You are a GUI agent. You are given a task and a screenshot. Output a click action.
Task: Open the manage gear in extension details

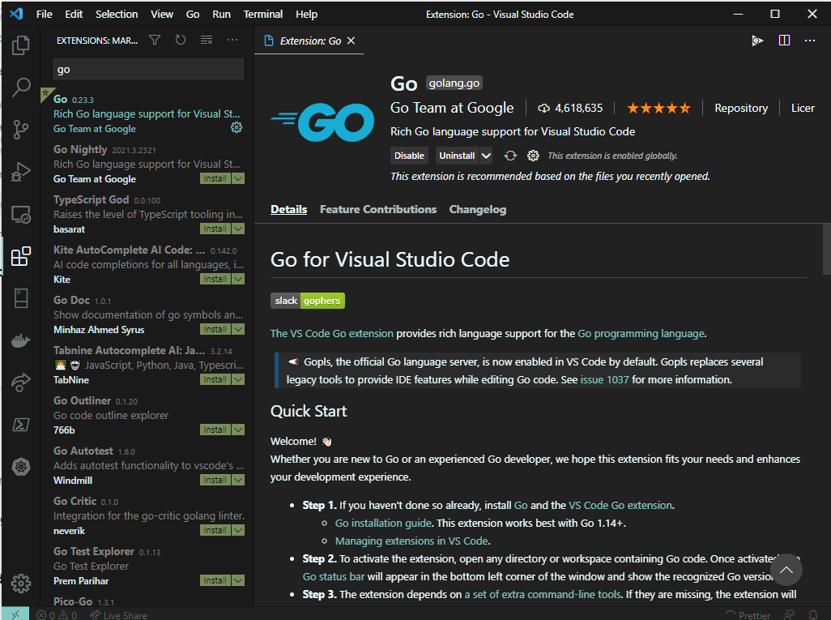click(x=533, y=156)
